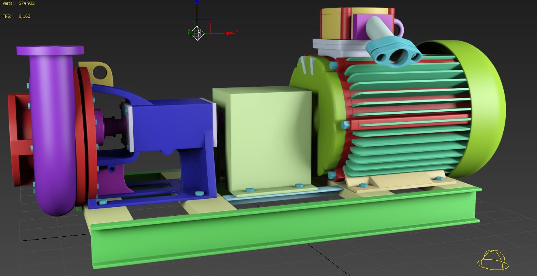Click the blue Z-axis tip of the gizmo

pos(197,2)
